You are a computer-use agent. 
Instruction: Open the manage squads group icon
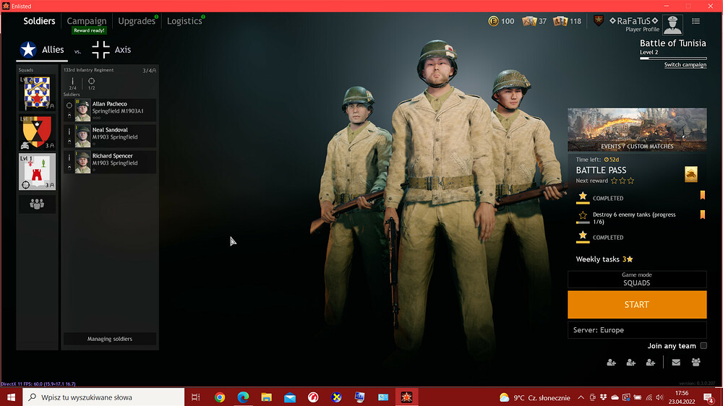(37, 204)
